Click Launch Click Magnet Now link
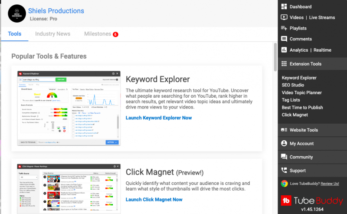This screenshot has height=214, width=347. click(x=154, y=199)
